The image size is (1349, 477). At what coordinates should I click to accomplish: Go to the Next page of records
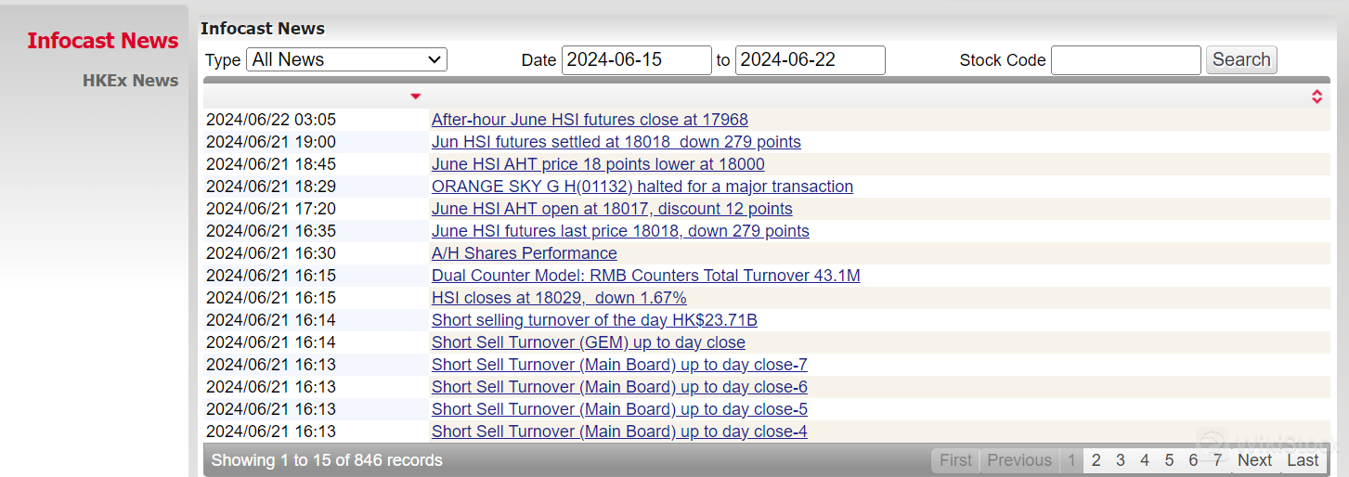(1254, 460)
